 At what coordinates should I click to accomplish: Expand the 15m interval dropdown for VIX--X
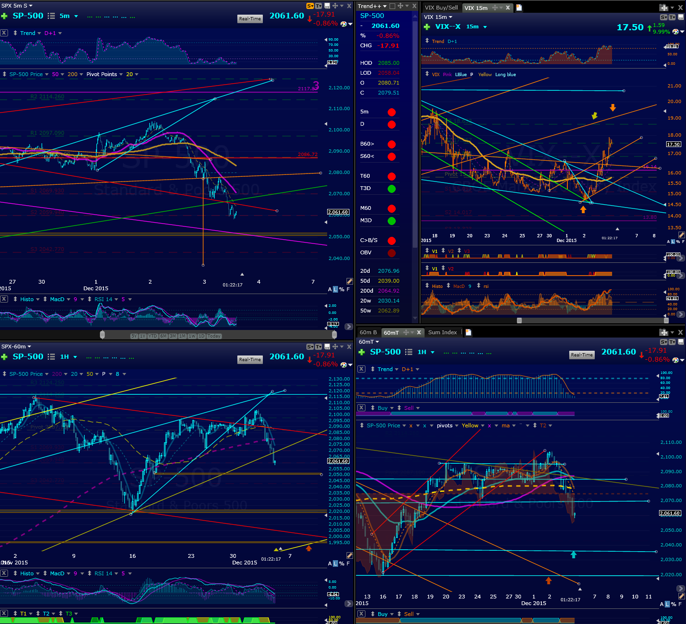[485, 27]
